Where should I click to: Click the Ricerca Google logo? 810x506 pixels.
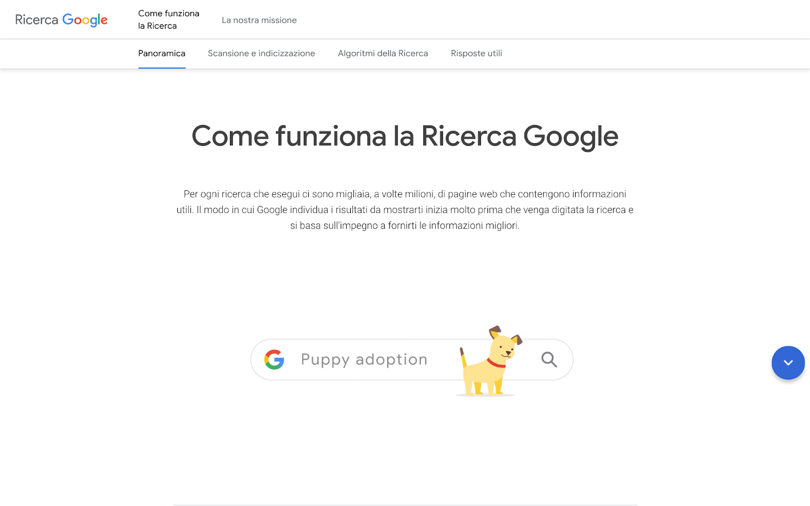tap(61, 20)
